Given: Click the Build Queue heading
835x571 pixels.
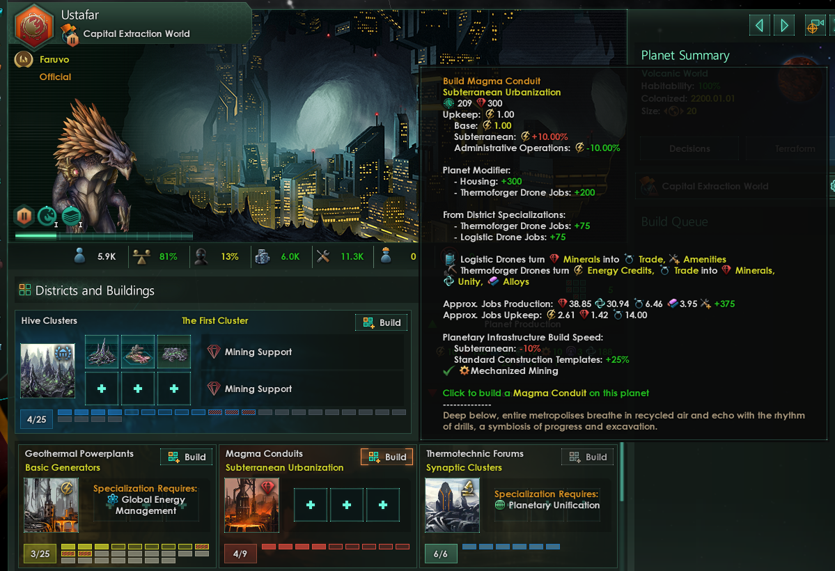Looking at the screenshot, I should 674,221.
